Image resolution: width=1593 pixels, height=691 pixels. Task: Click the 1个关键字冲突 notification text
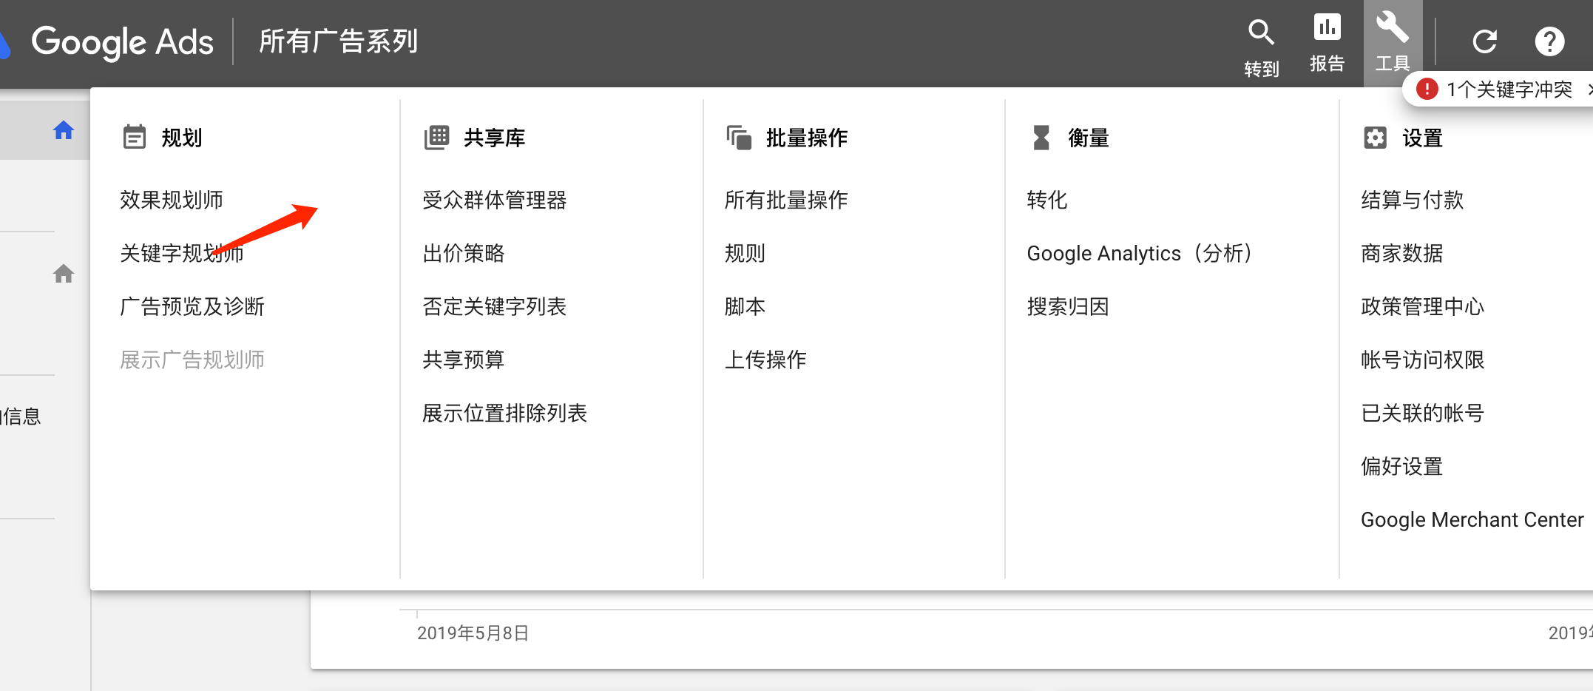point(1509,90)
